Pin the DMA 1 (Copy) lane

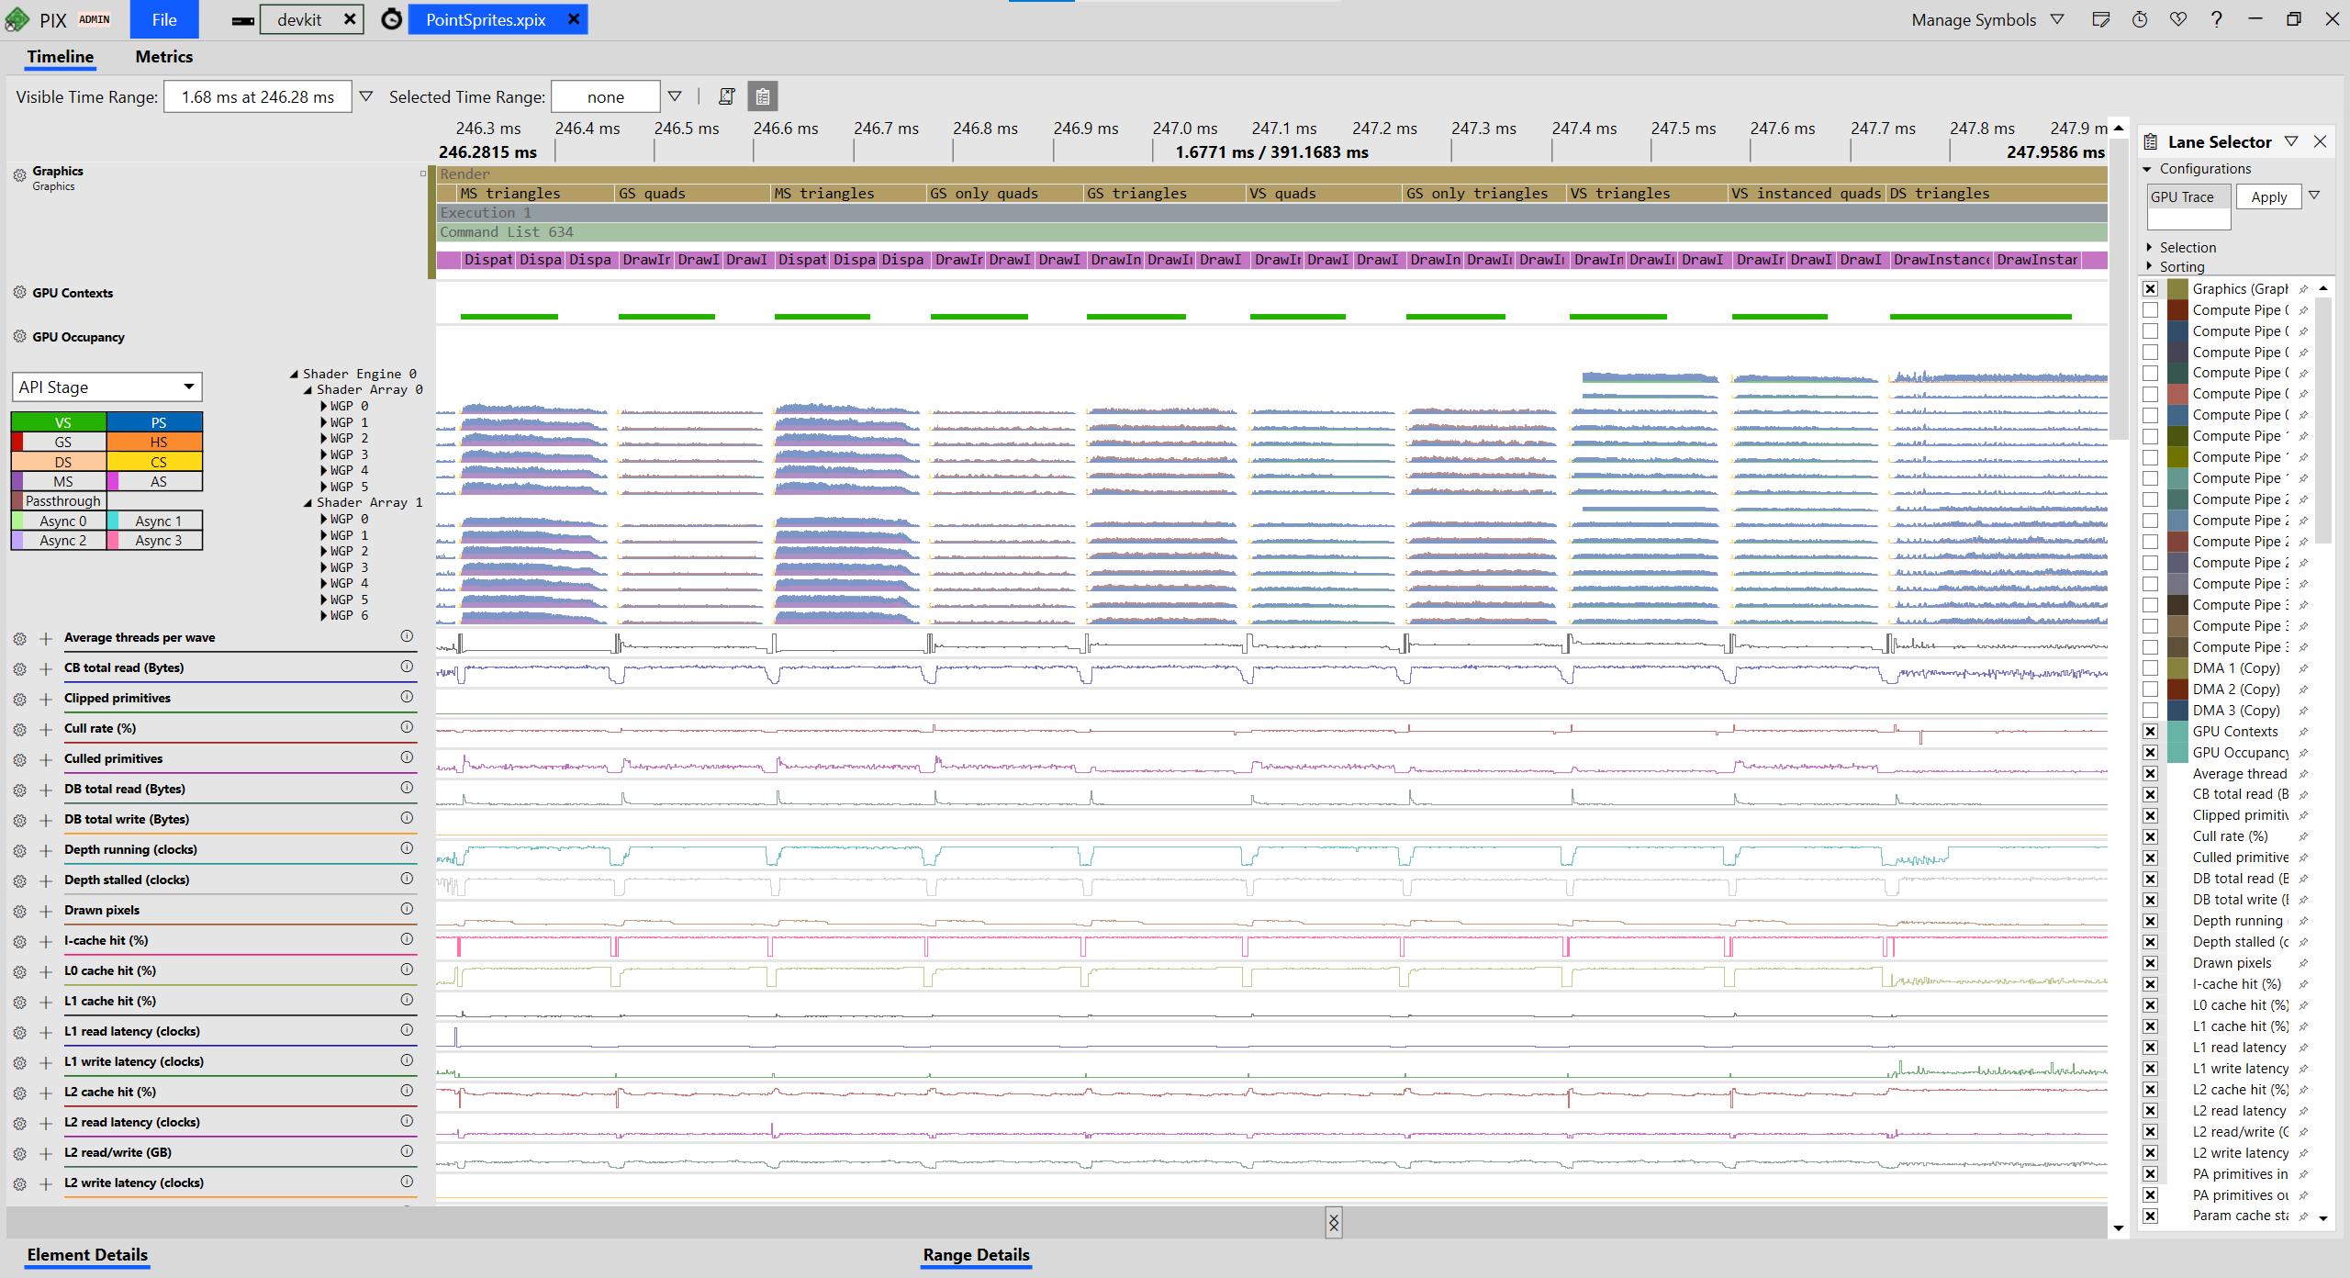2303,668
